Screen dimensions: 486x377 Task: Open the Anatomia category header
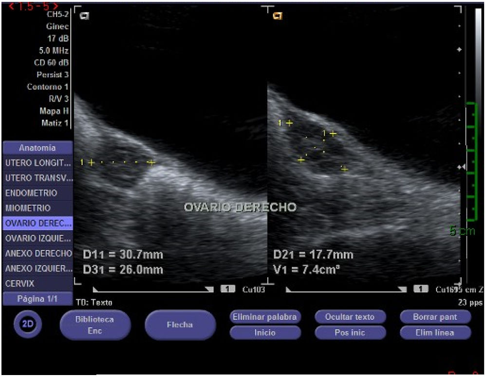click(x=37, y=147)
